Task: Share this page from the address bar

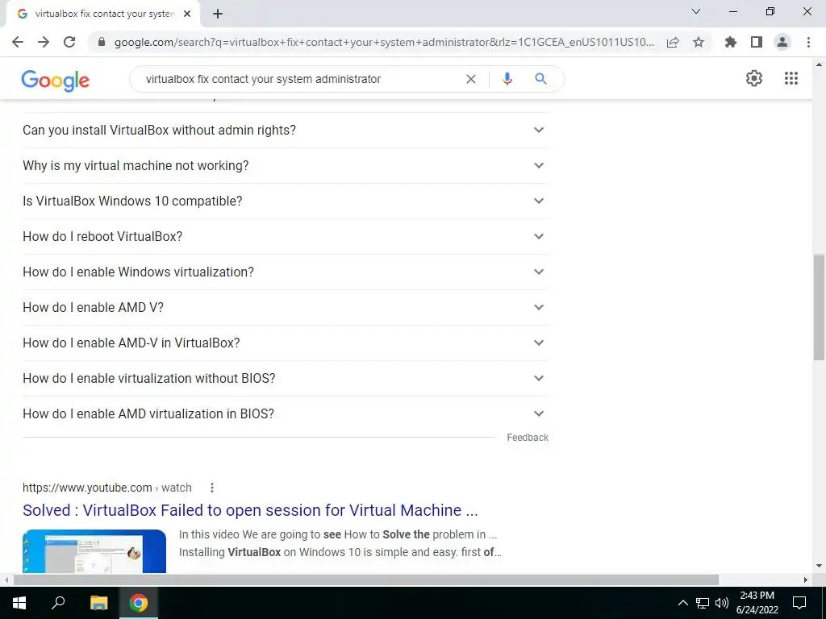Action: pyautogui.click(x=673, y=42)
